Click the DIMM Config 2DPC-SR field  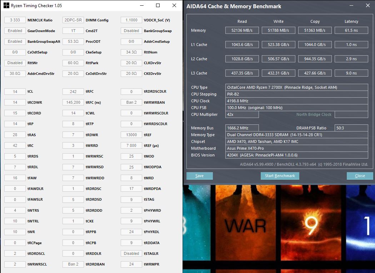pyautogui.click(x=73, y=20)
